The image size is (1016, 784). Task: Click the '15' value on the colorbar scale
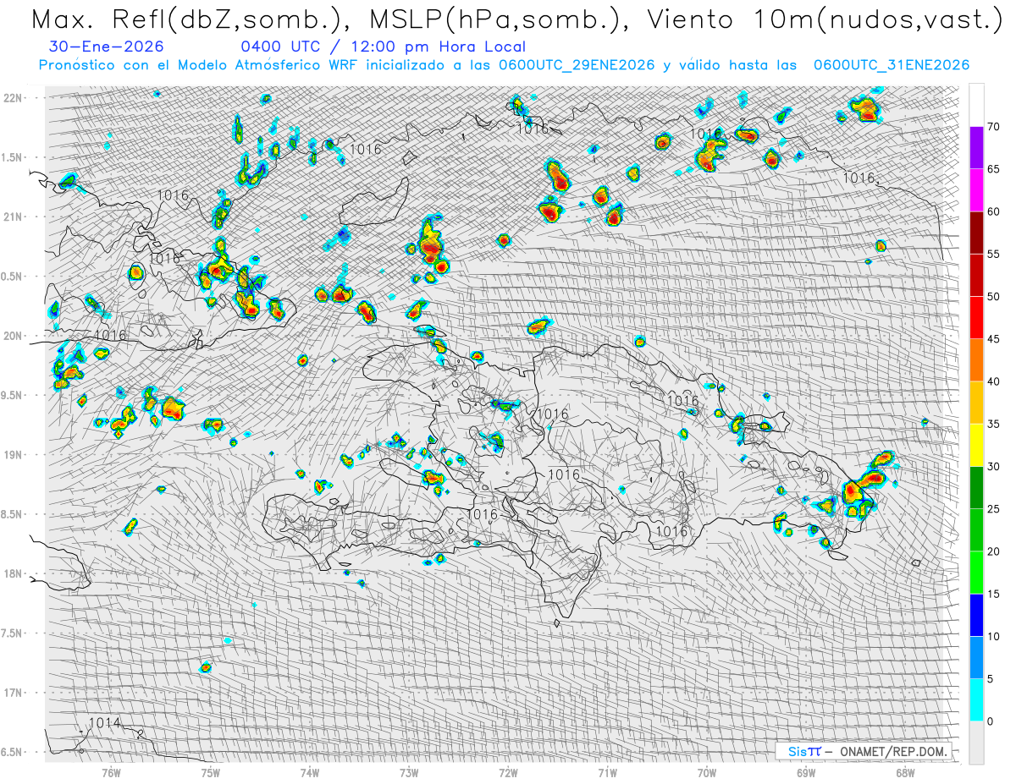coord(993,594)
